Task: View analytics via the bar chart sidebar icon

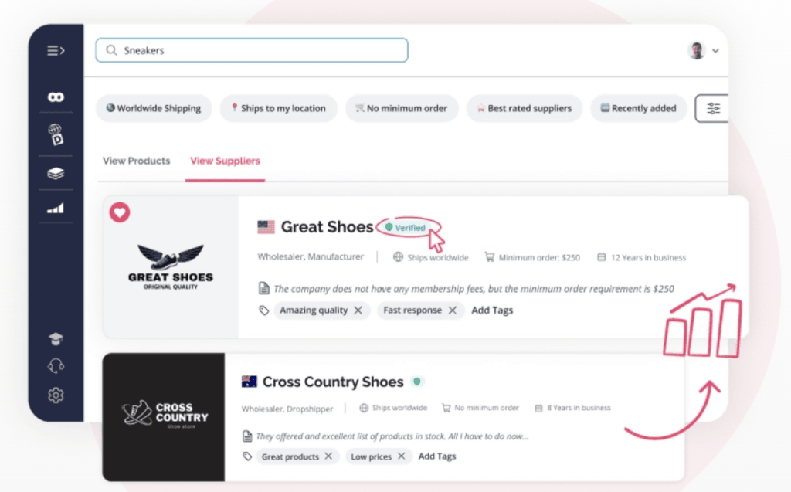Action: [x=55, y=207]
